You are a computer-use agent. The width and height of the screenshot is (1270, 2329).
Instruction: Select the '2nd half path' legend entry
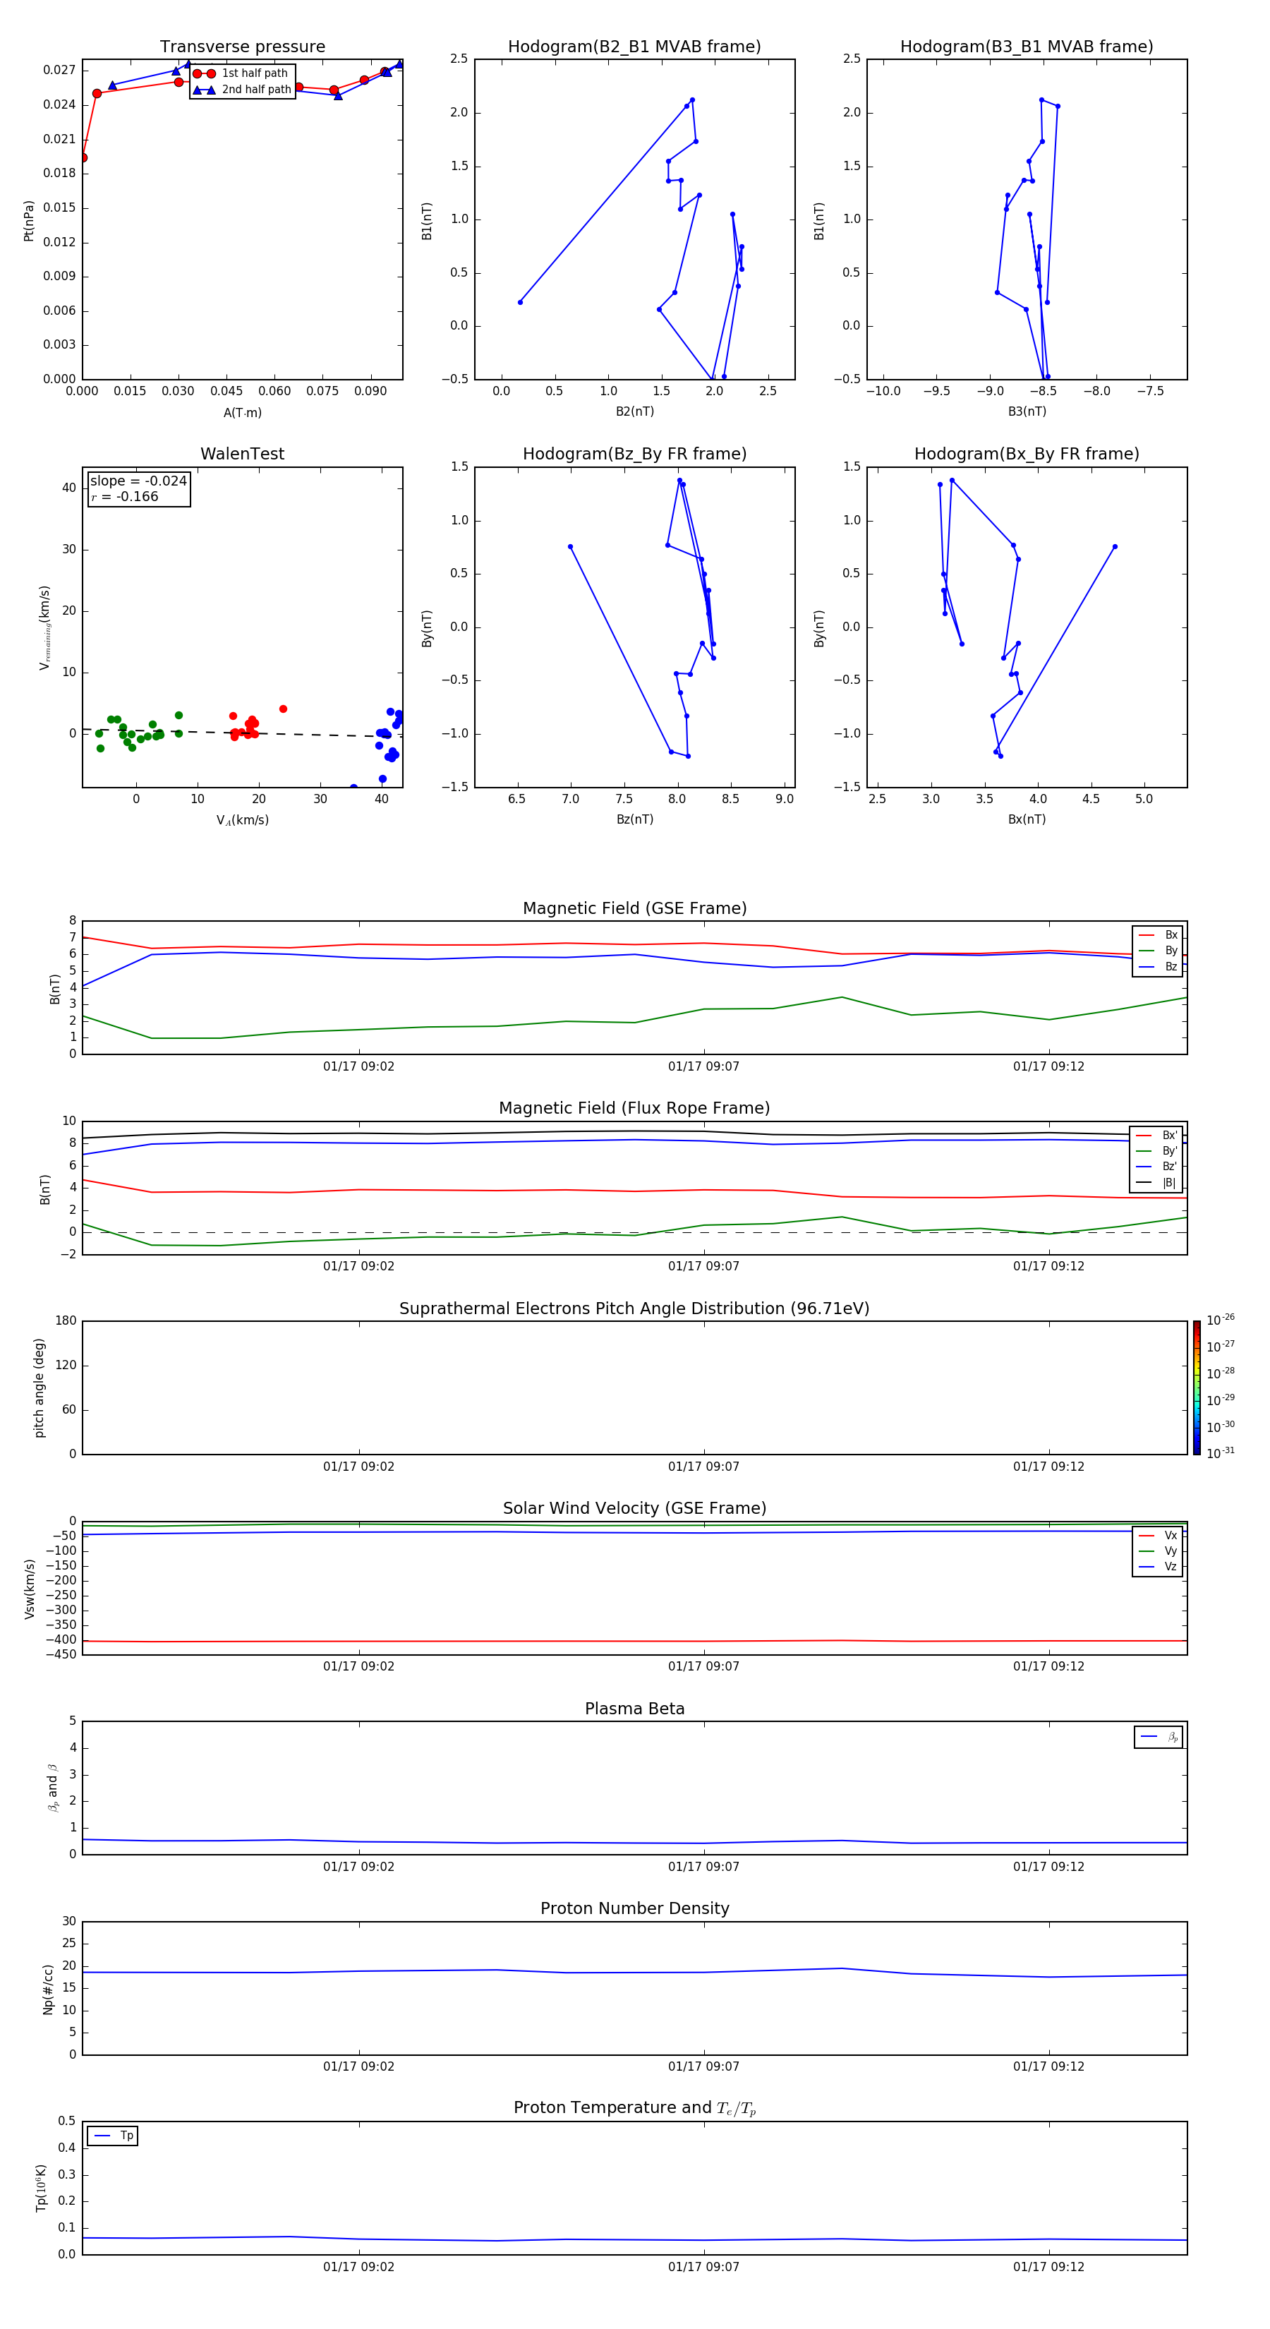241,90
